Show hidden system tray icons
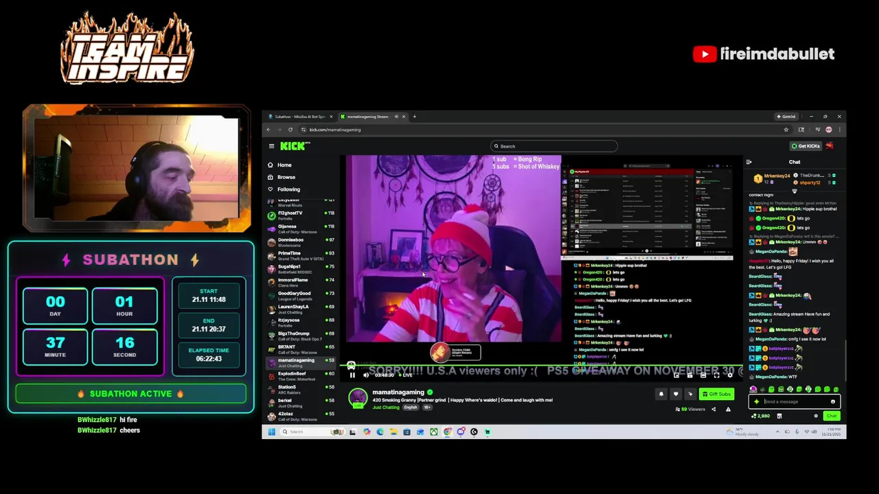The height and width of the screenshot is (494, 879). coord(777,432)
